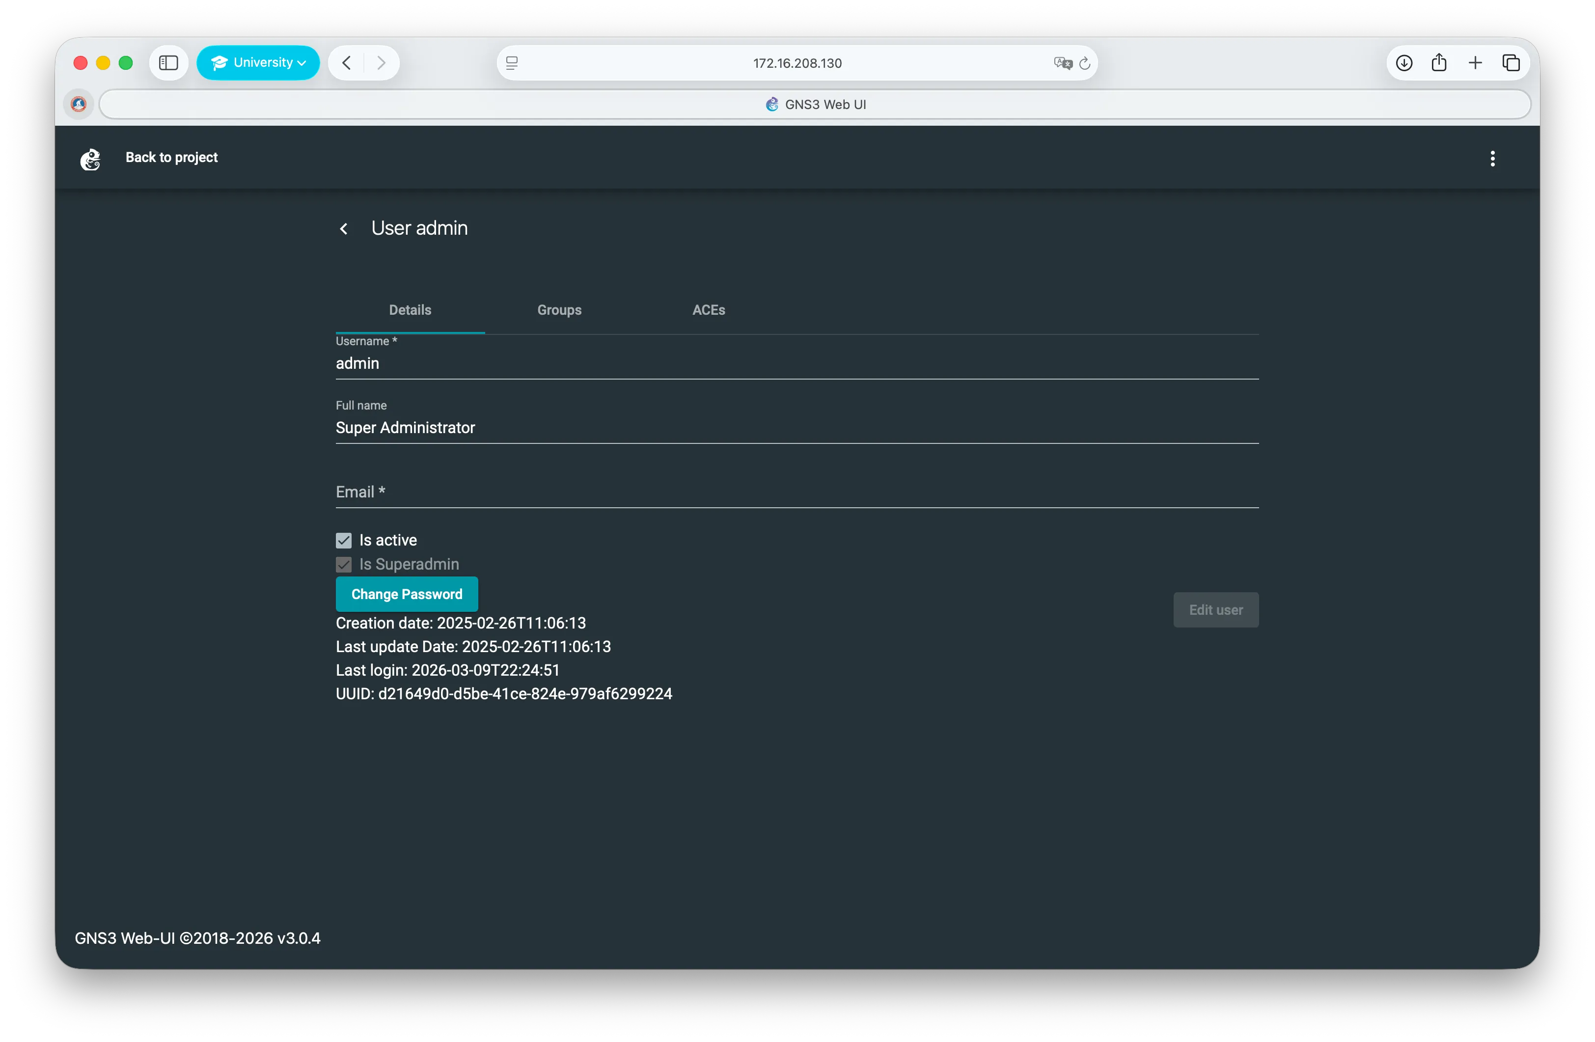Screen dimensions: 1595x1042
Task: Open the kebab menu in the top bar
Action: pyautogui.click(x=1492, y=158)
